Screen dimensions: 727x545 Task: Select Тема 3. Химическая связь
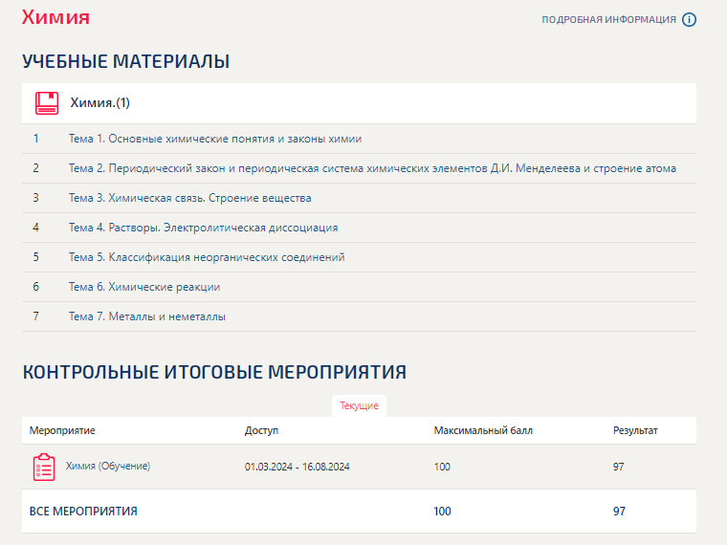190,198
